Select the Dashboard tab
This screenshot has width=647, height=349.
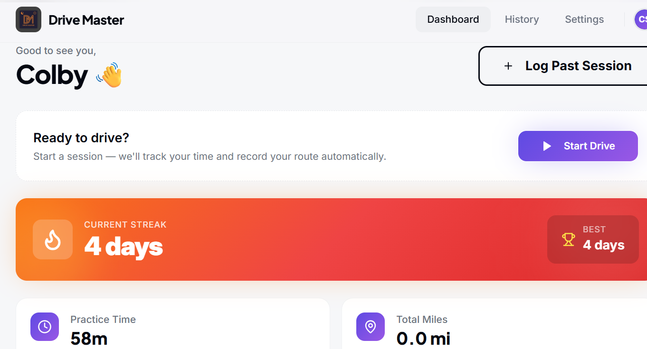coord(453,19)
